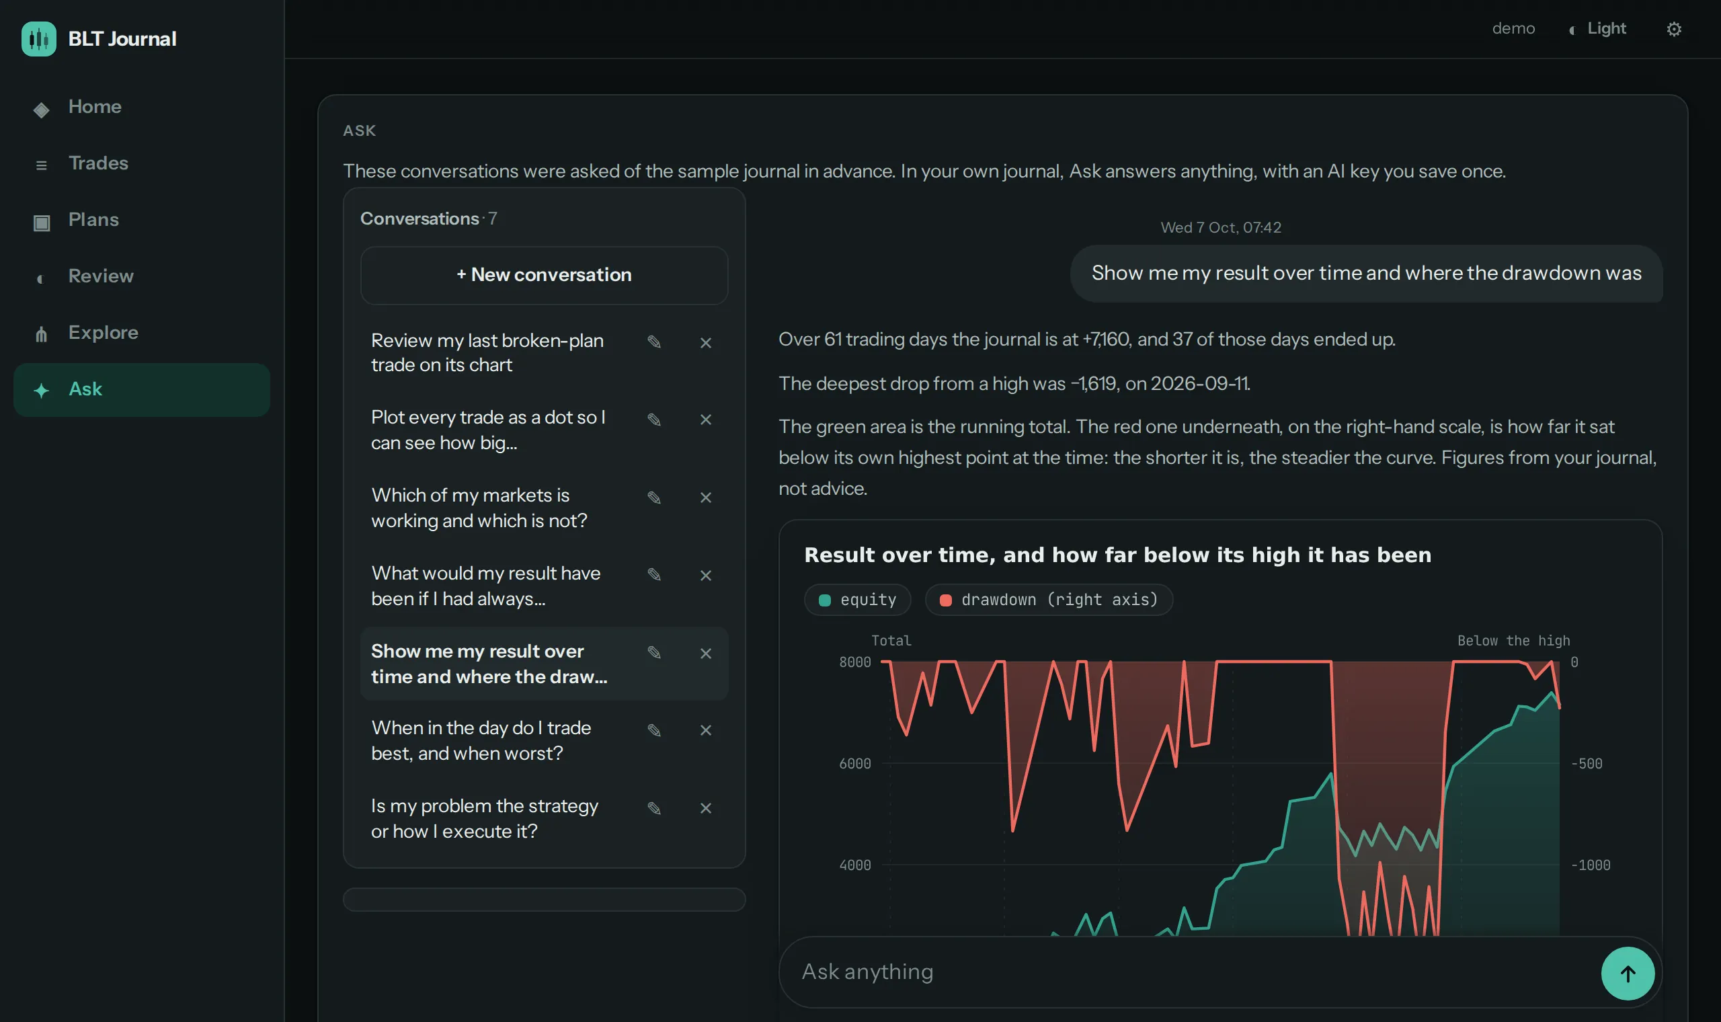The height and width of the screenshot is (1022, 1721).
Task: Rename 'What would my result have been' conversation
Action: pyautogui.click(x=654, y=574)
